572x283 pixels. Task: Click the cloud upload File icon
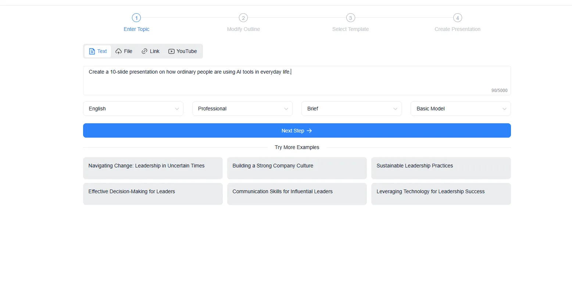coord(118,52)
